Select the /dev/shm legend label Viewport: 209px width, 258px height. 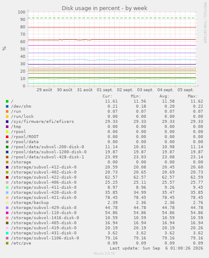pyautogui.click(x=21, y=106)
